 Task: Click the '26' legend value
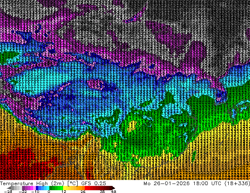coord(83,191)
